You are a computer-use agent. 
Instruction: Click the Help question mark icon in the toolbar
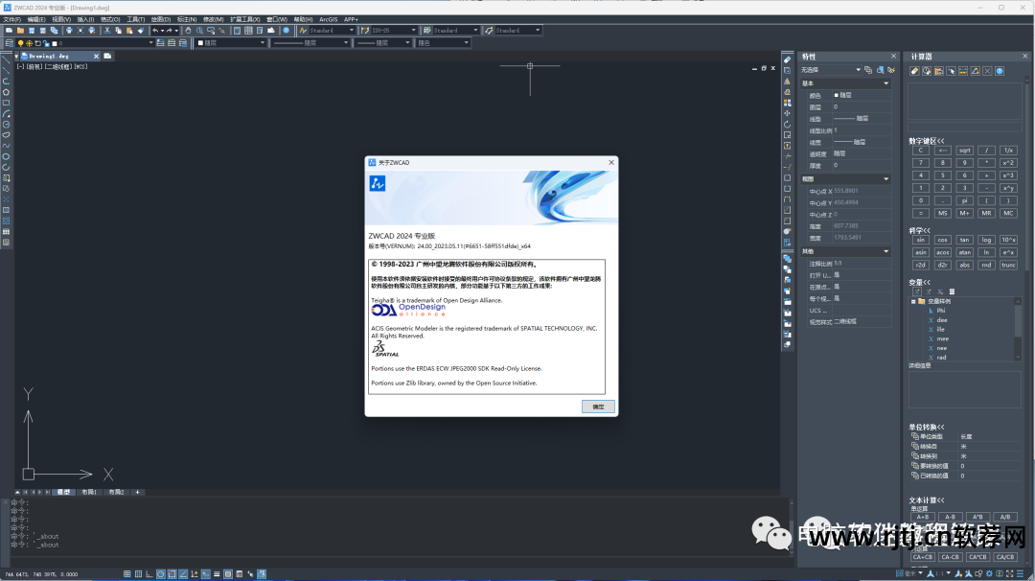[x=286, y=31]
